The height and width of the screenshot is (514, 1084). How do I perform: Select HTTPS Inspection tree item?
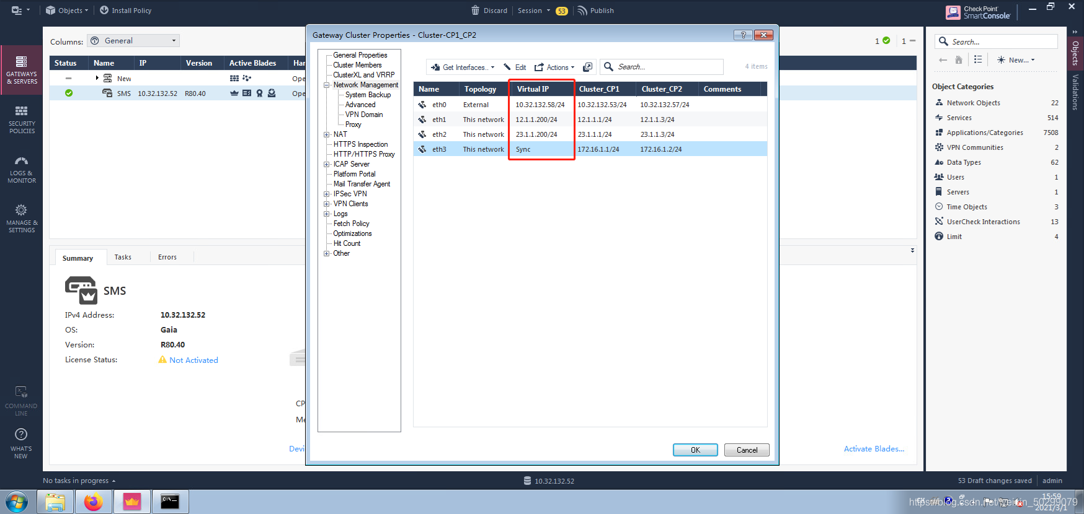360,144
